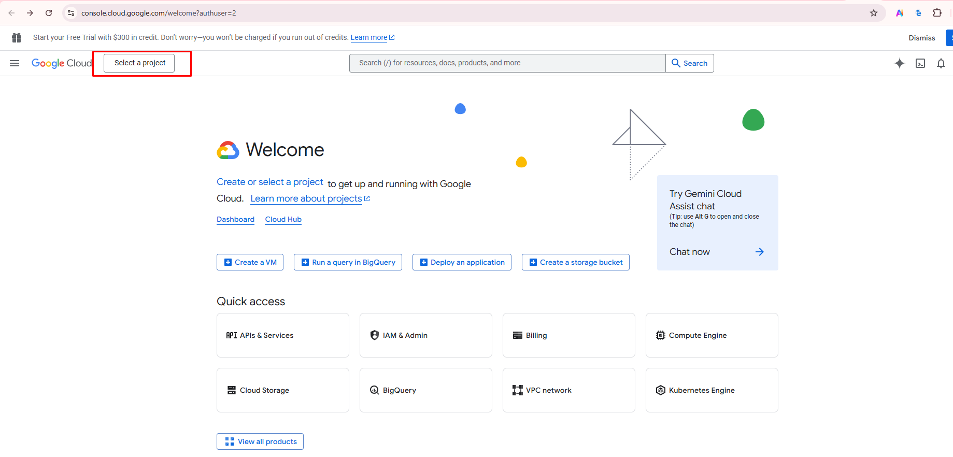Open the hamburger navigation menu

point(15,63)
